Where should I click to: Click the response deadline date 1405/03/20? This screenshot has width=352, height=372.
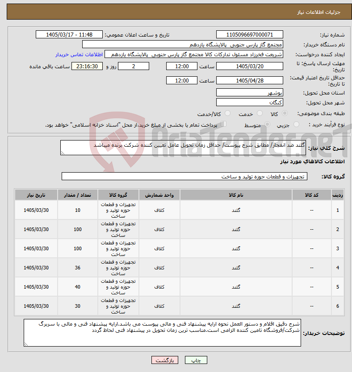[250, 66]
